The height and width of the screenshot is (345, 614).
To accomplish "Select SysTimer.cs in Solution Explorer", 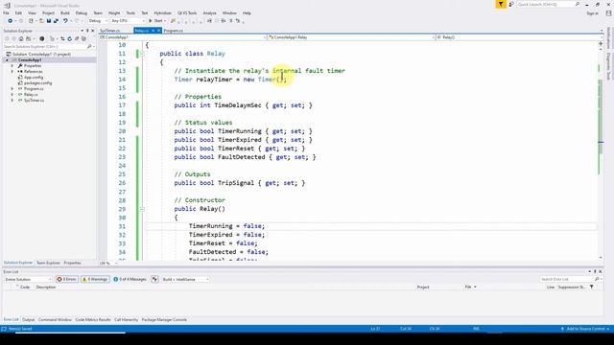I will pos(34,100).
